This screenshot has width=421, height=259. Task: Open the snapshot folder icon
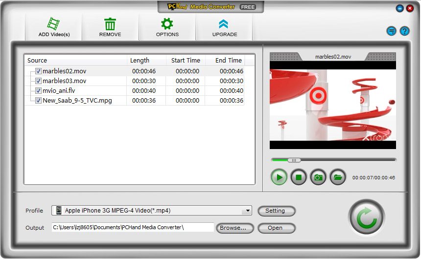point(338,177)
